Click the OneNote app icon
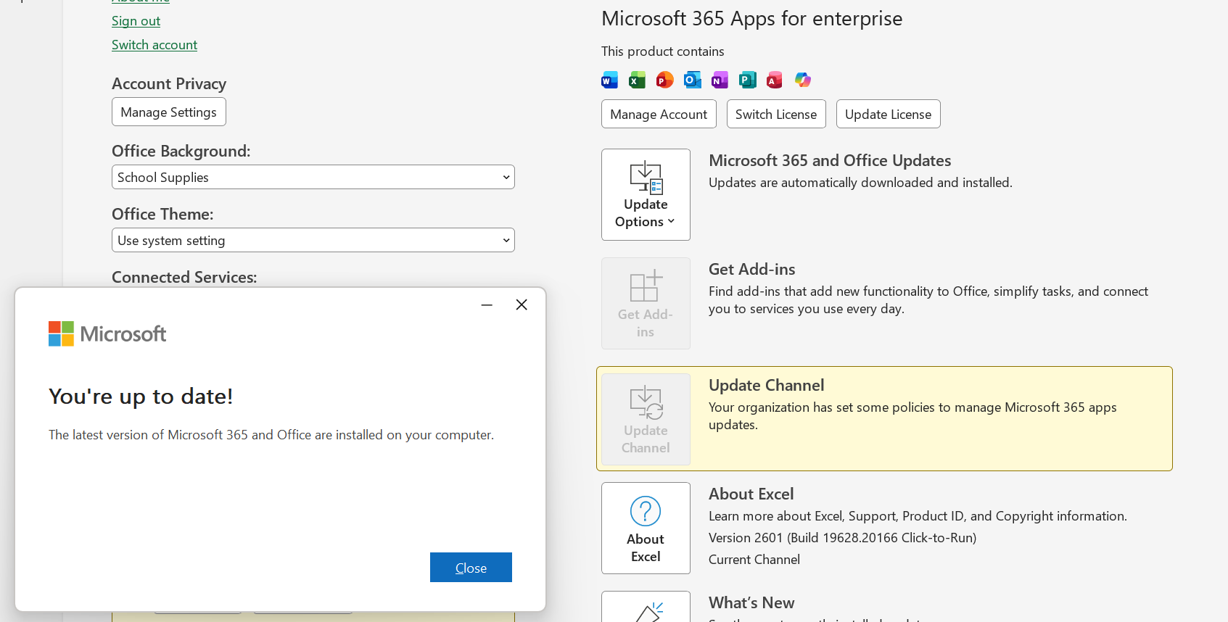This screenshot has width=1228, height=622. tap(720, 80)
